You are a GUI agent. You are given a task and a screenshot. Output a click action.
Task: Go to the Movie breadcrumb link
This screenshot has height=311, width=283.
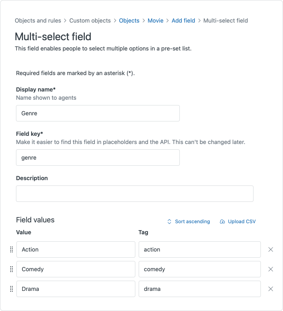click(x=156, y=21)
